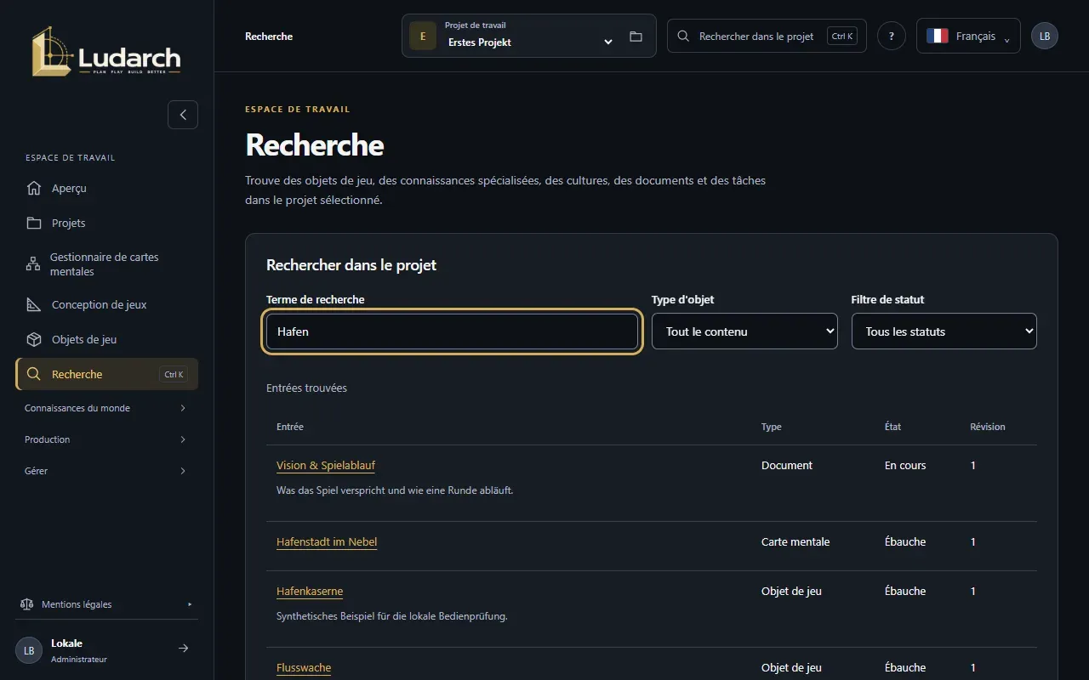
Task: Click the Document type cell
Action: (787, 466)
